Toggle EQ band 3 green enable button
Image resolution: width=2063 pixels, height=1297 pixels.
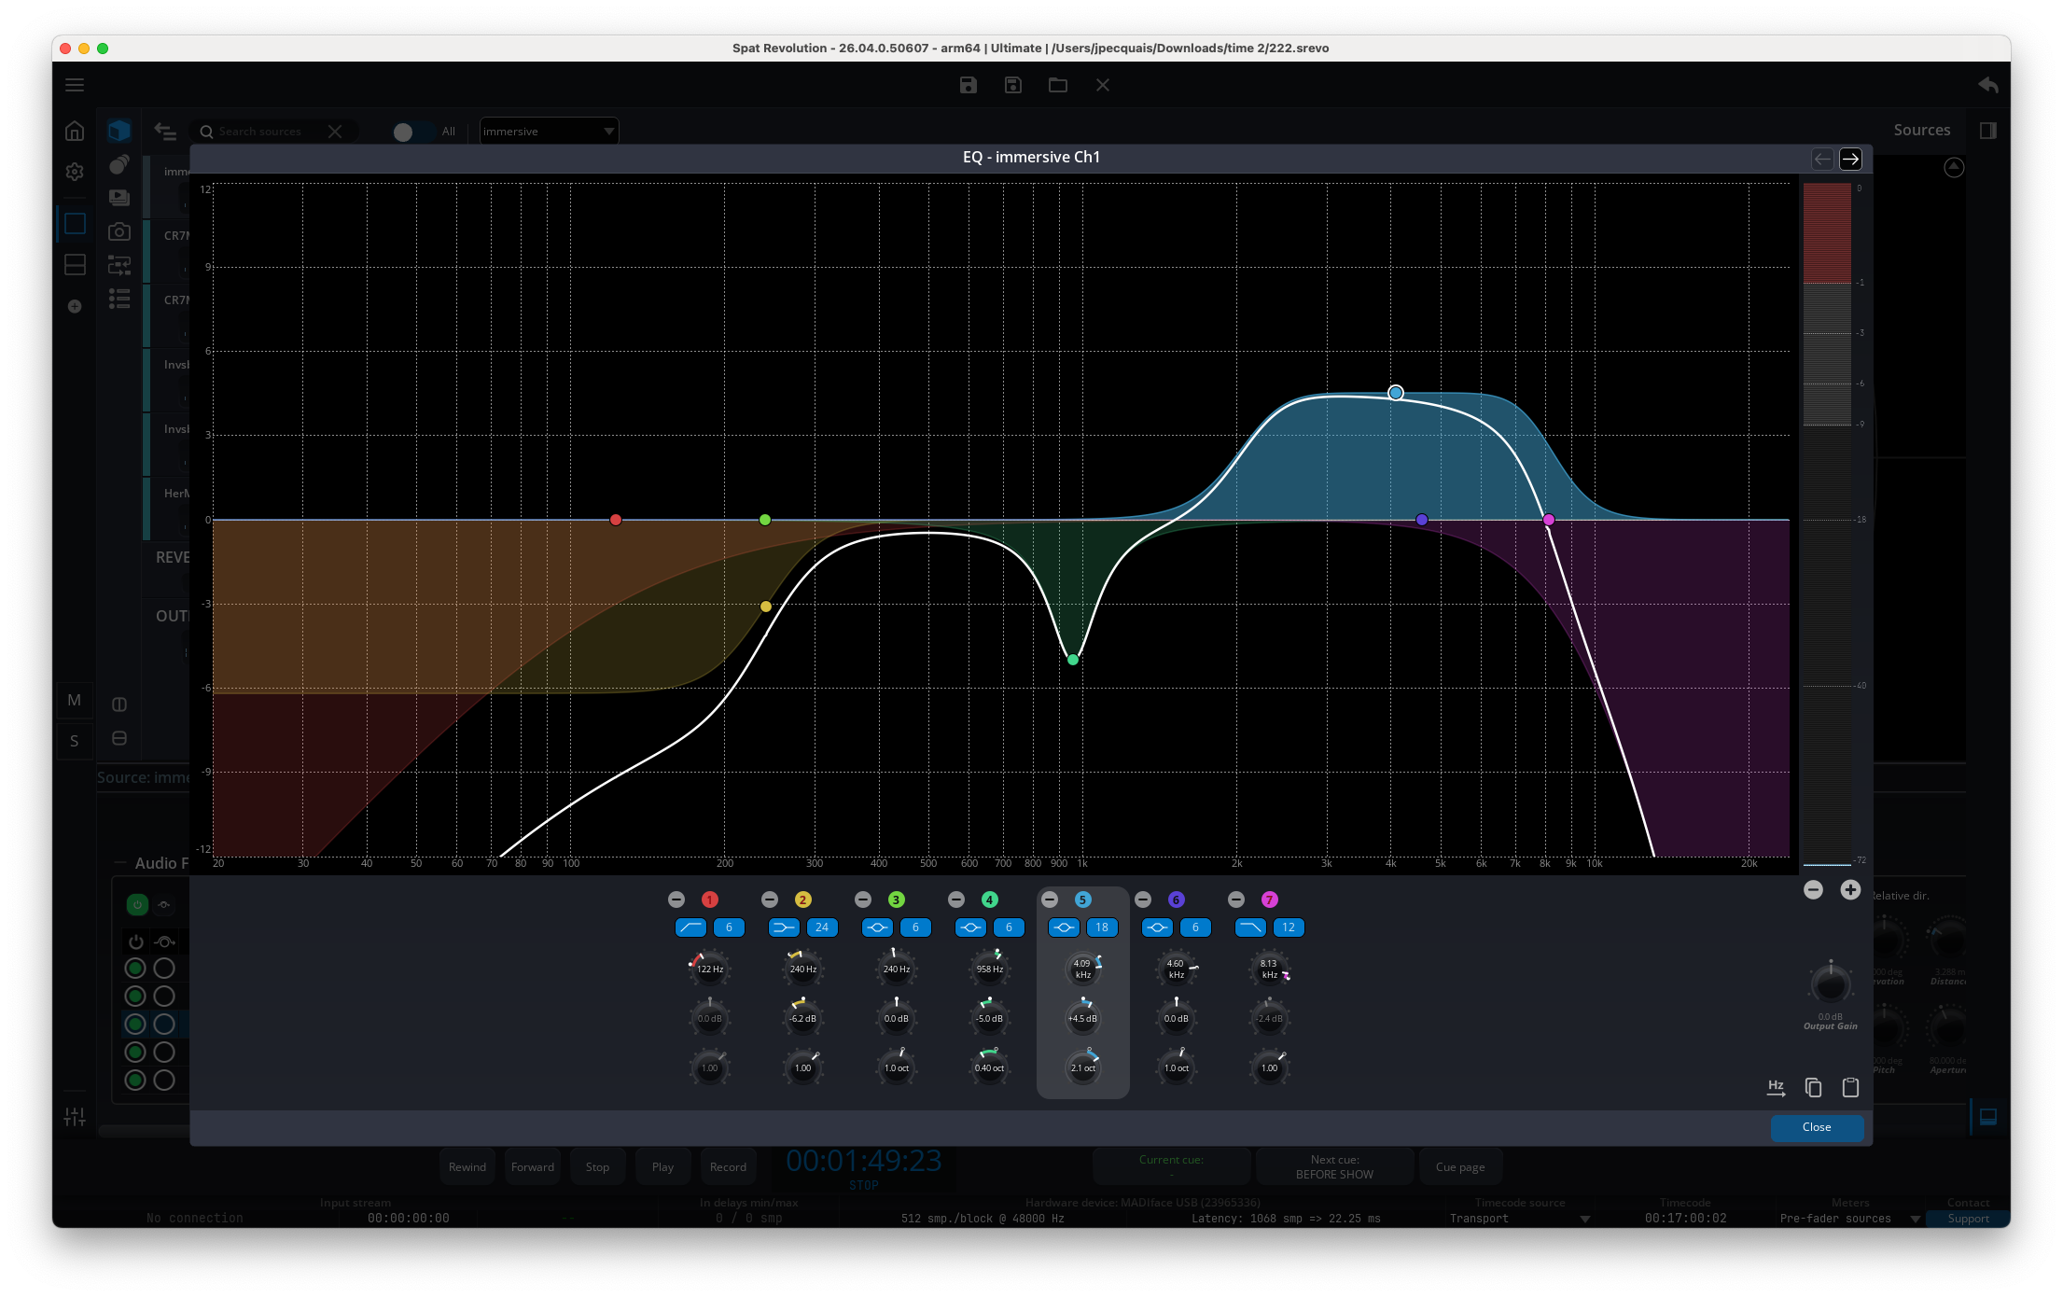click(x=897, y=900)
